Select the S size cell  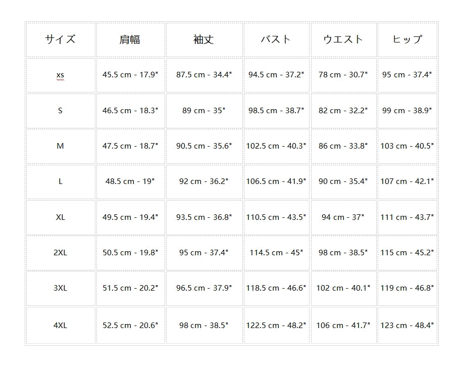pyautogui.click(x=60, y=110)
